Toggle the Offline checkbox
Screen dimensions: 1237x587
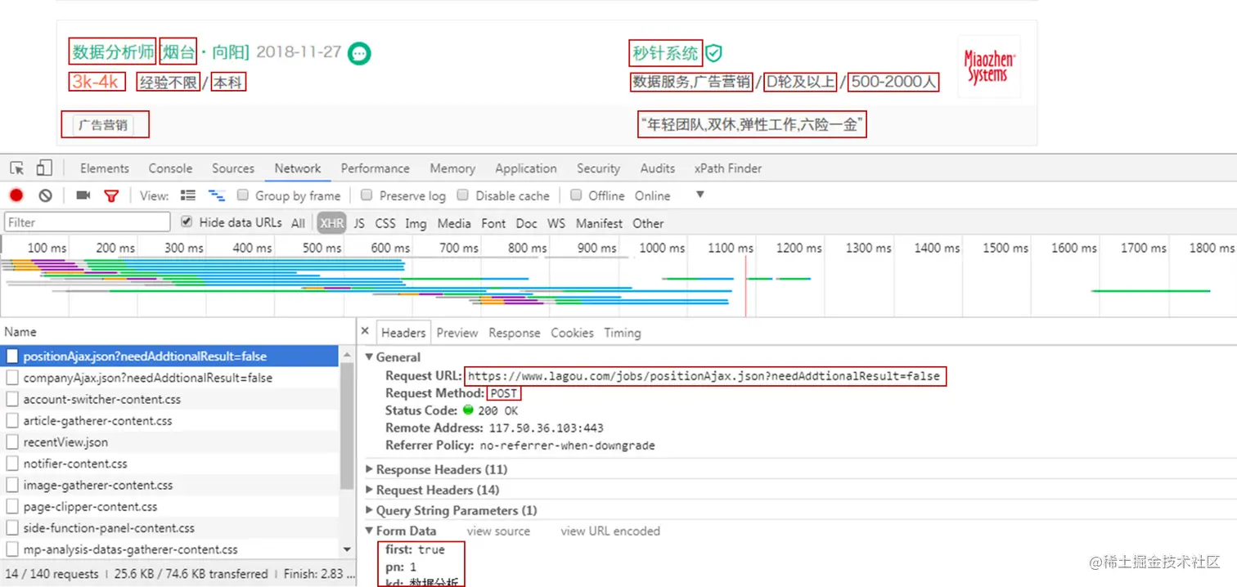[576, 195]
